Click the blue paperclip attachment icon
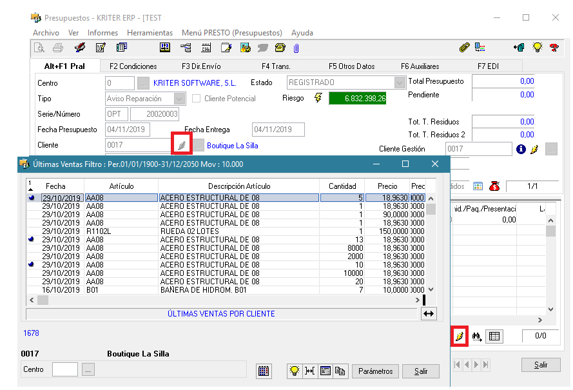This screenshot has height=390, width=573. [296, 48]
